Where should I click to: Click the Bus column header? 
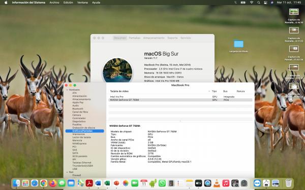[225, 91]
